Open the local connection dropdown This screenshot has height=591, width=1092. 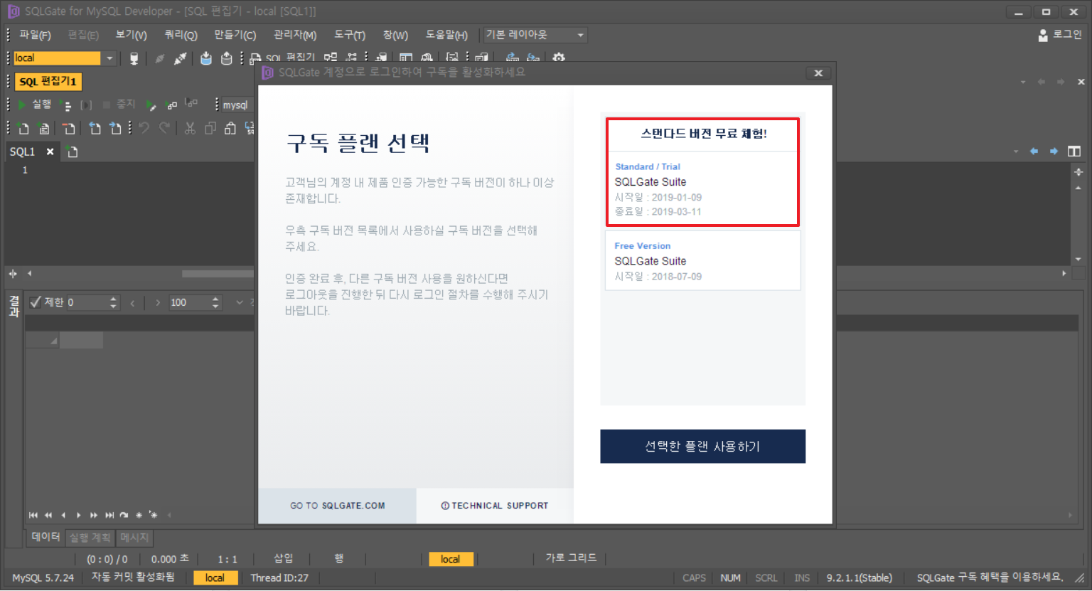[x=109, y=58]
